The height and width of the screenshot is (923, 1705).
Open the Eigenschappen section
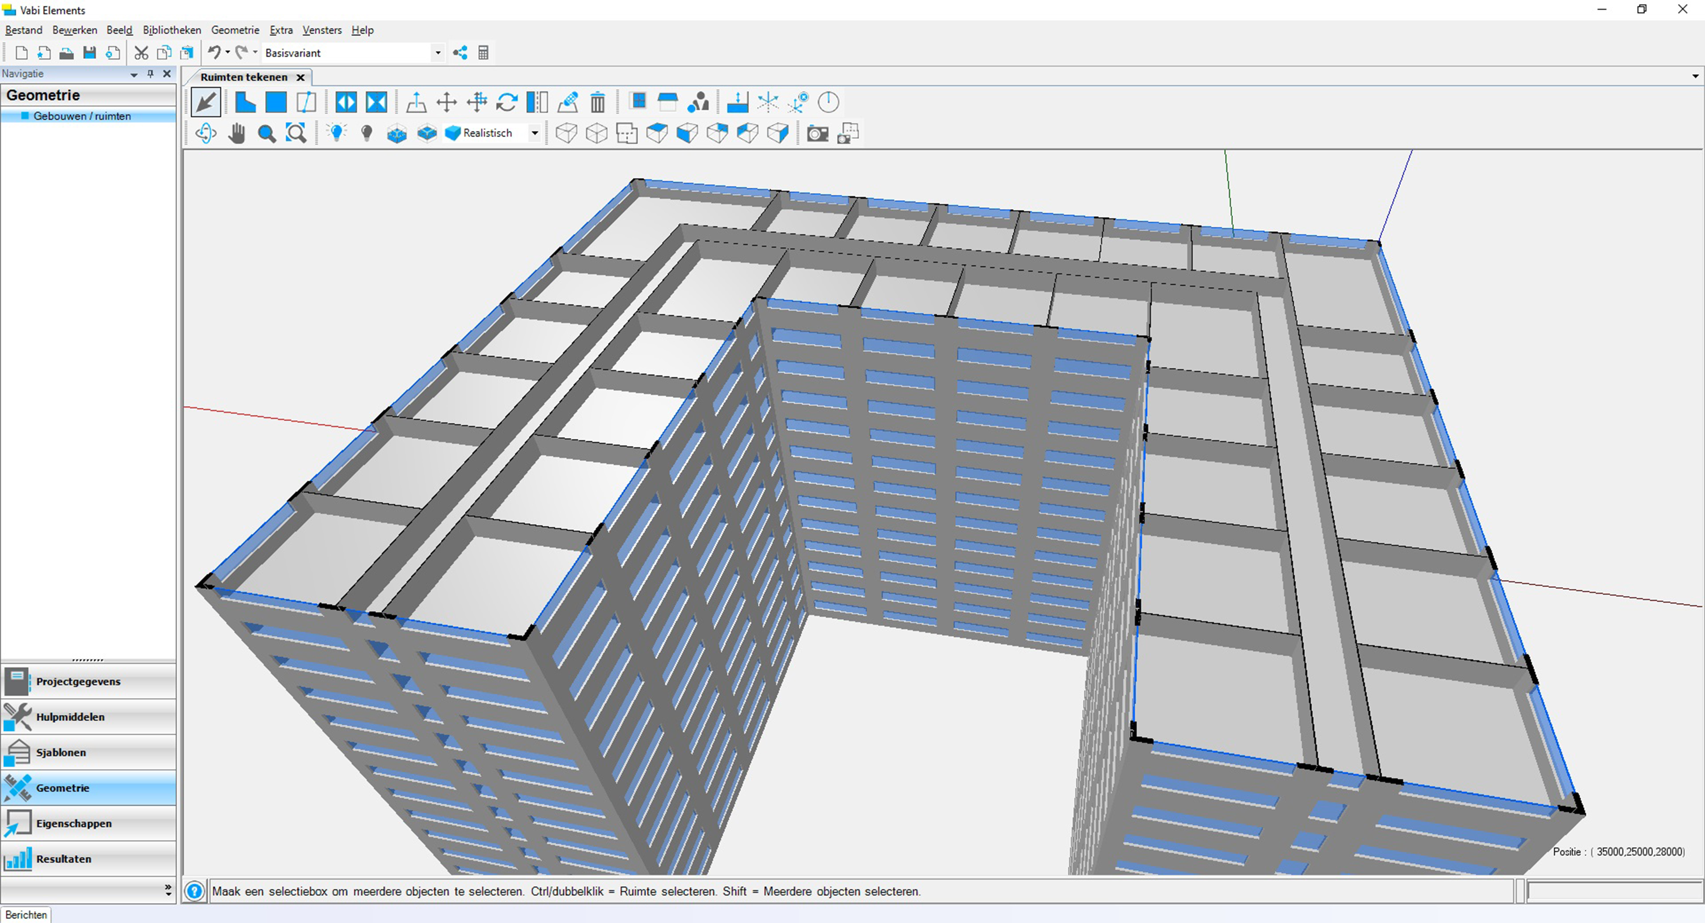click(x=89, y=824)
